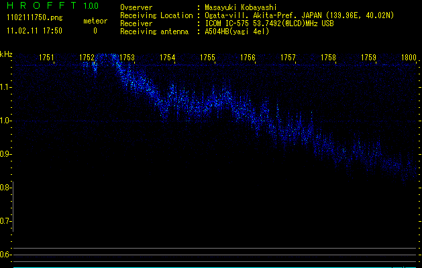Click the Ovserver label
The image size is (422, 268).
tap(136, 7)
